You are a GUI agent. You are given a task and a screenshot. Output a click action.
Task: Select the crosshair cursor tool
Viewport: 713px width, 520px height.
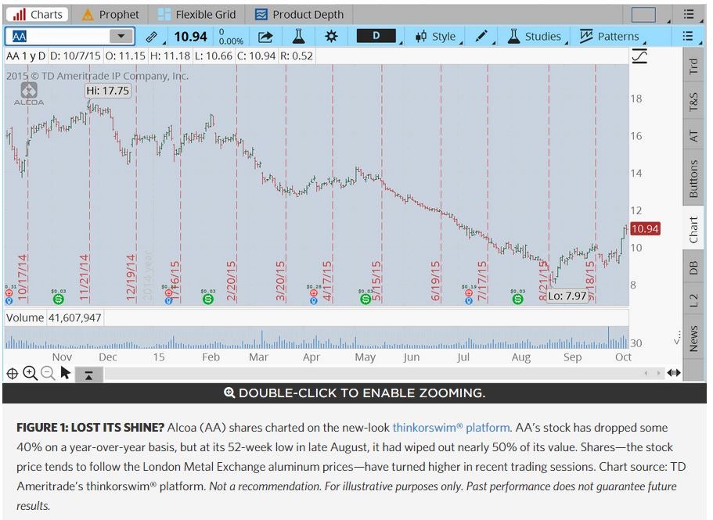tap(13, 374)
